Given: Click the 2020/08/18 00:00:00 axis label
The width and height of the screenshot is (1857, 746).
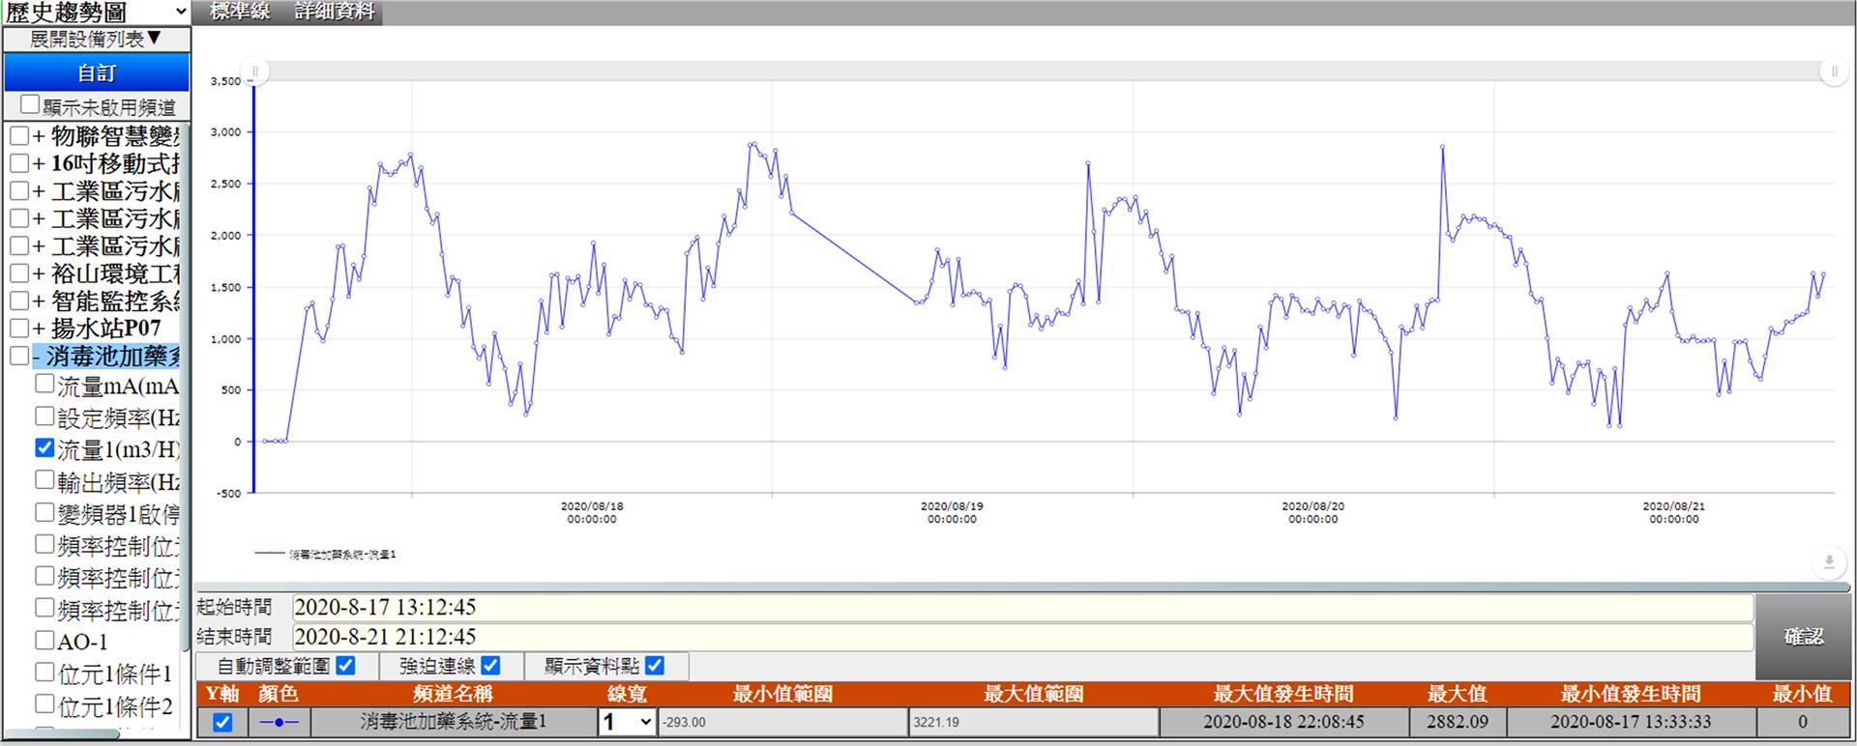Looking at the screenshot, I should [592, 512].
